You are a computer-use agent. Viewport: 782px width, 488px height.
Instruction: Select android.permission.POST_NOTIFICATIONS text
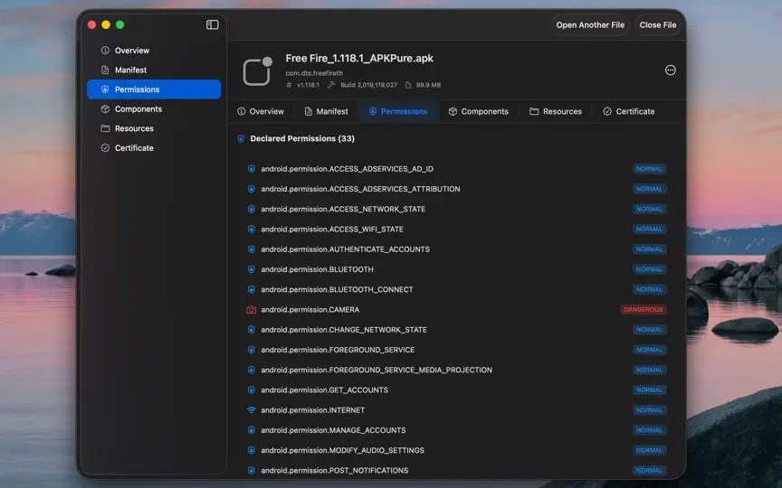[x=335, y=470]
